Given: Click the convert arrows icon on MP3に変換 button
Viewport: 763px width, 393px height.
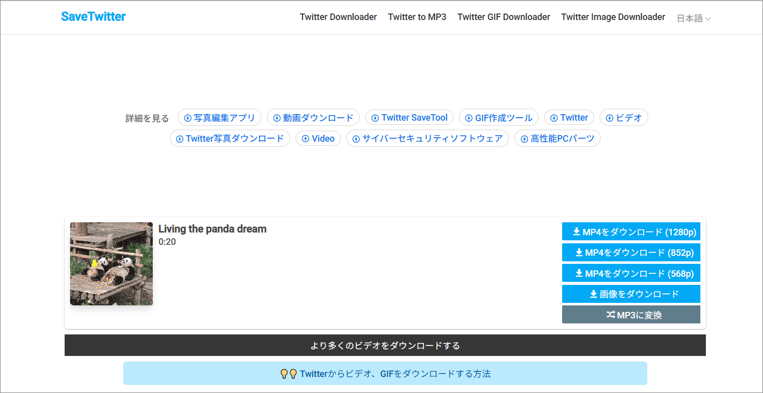Looking at the screenshot, I should click(x=610, y=314).
